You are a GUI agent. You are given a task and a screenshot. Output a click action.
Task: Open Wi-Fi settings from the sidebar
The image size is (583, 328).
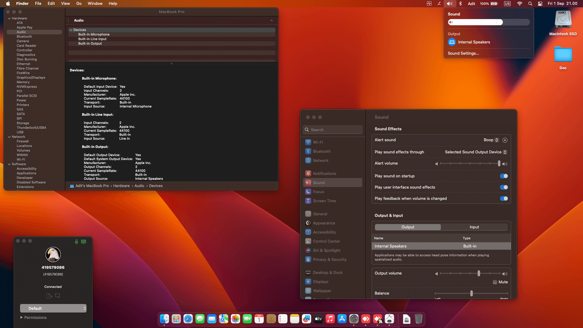pyautogui.click(x=318, y=142)
